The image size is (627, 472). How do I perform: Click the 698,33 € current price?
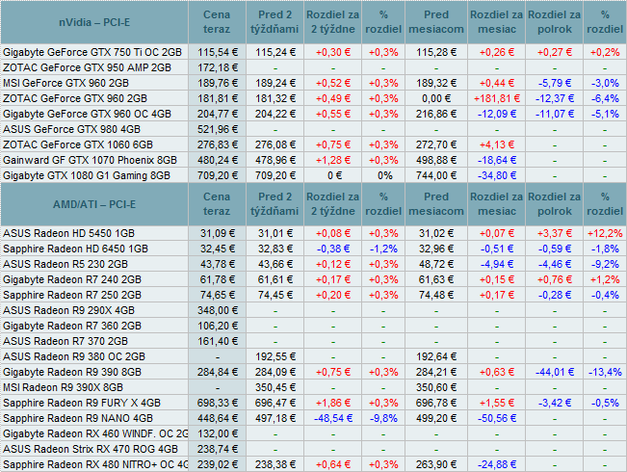click(218, 403)
